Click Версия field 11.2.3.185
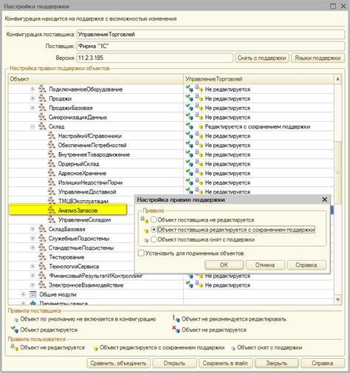This screenshot has width=350, height=373. pos(154,58)
